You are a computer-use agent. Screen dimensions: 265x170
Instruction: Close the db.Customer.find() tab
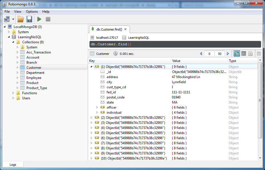point(125,29)
